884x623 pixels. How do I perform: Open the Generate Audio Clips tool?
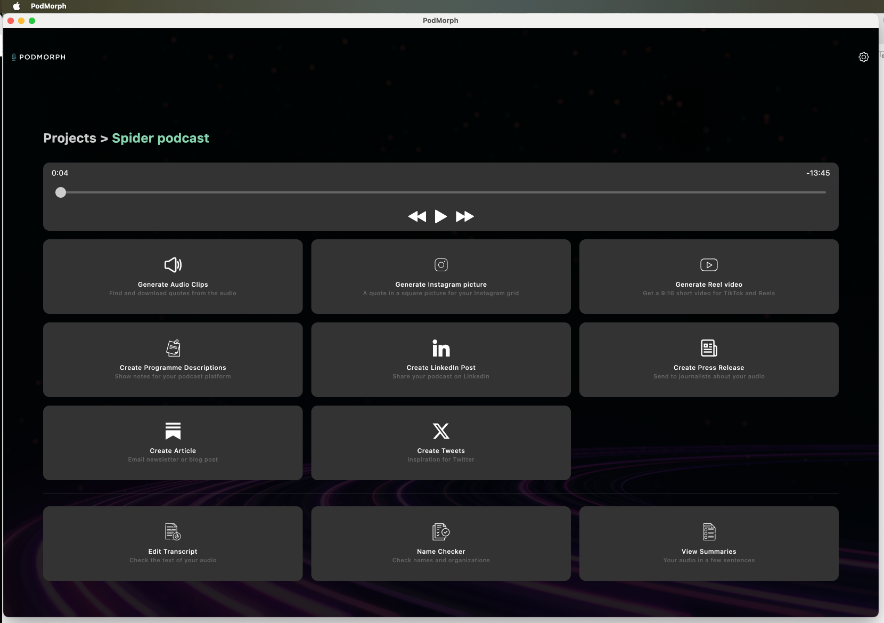click(x=173, y=276)
